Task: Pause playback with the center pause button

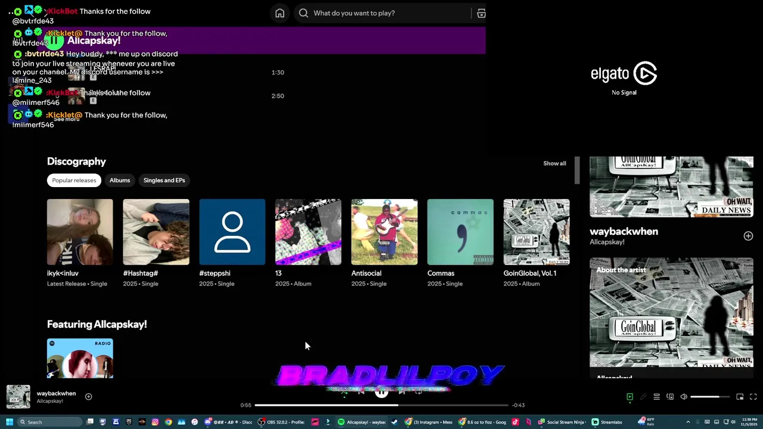Action: tap(381, 392)
